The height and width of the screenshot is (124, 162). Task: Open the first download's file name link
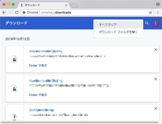pyautogui.click(x=46, y=51)
